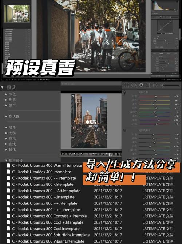Expand the 颜色 preset group
The image size is (182, 244).
pyautogui.click(x=6, y=94)
